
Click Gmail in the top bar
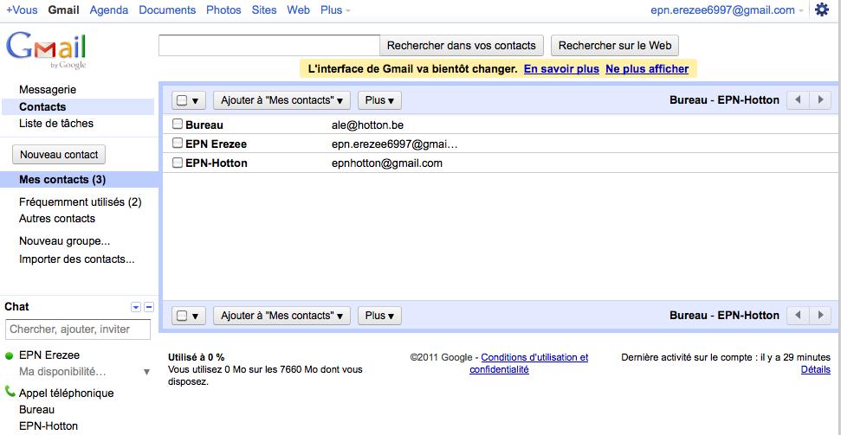[x=64, y=10]
